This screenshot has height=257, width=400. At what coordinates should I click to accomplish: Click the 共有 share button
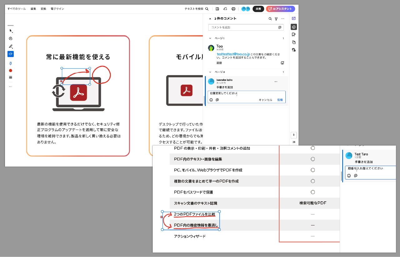pyautogui.click(x=258, y=9)
